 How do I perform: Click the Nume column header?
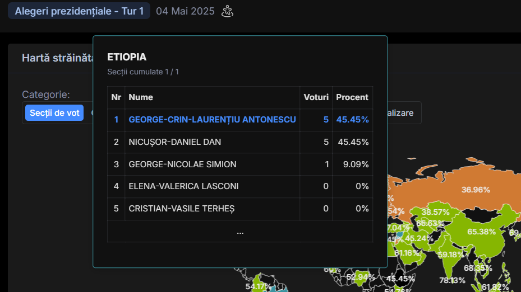[141, 97]
